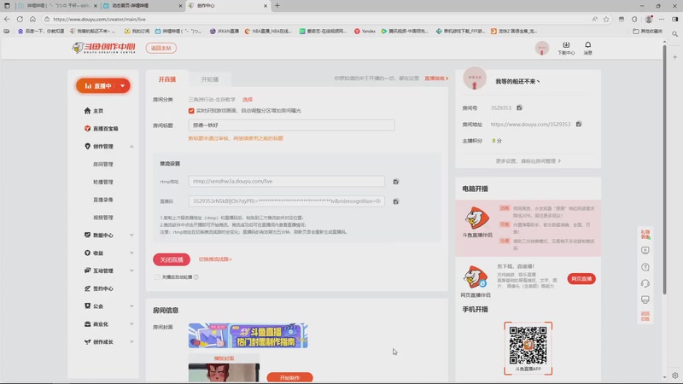683x384 pixels.
Task: Click the 创作管理 lightbulb icon
Action: 87,146
